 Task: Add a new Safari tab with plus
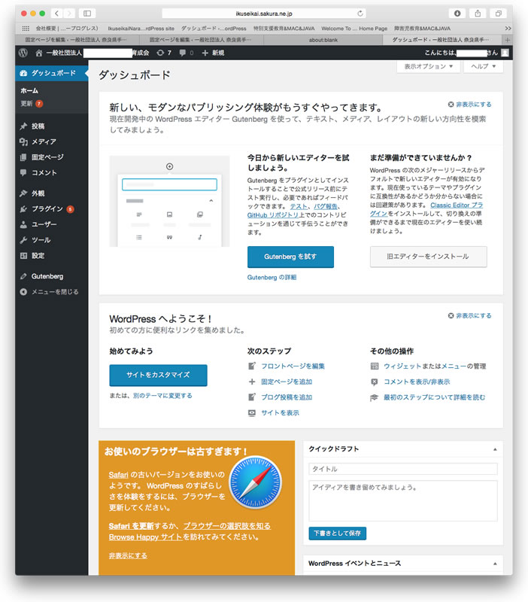click(507, 40)
